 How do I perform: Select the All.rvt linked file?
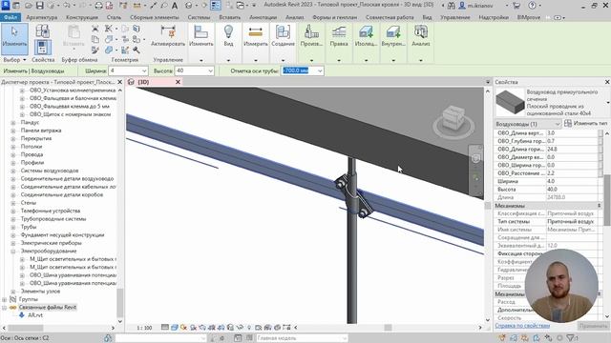[x=35, y=315]
